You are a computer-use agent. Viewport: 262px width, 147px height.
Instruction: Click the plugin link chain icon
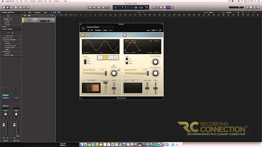(160, 31)
